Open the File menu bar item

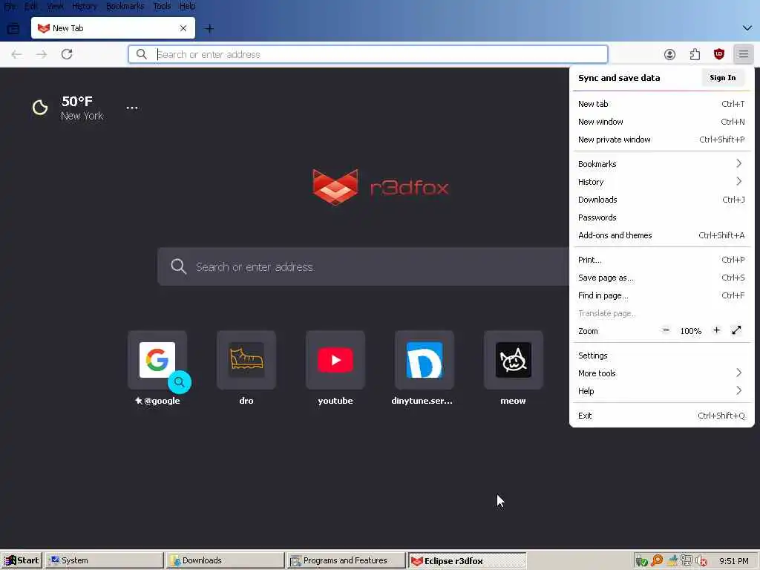coord(10,6)
